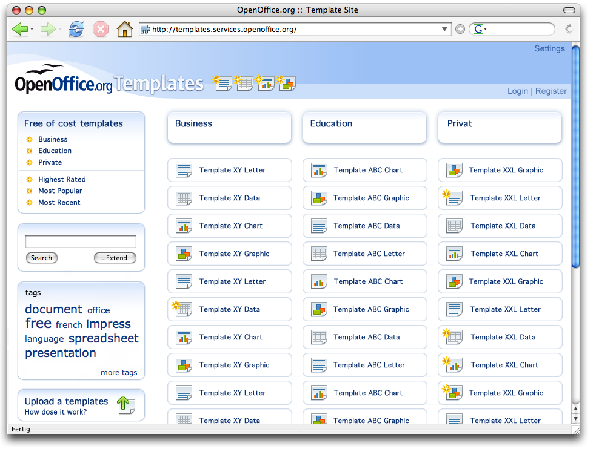599x449 pixels.
Task: Open the Login link
Action: click(517, 91)
